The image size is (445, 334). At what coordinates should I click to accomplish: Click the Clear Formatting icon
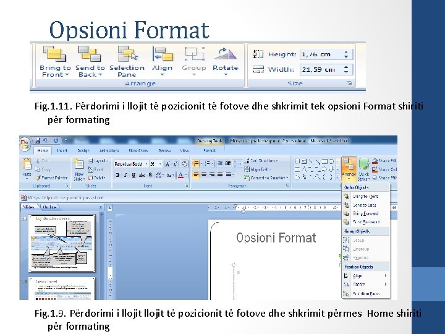(184, 164)
